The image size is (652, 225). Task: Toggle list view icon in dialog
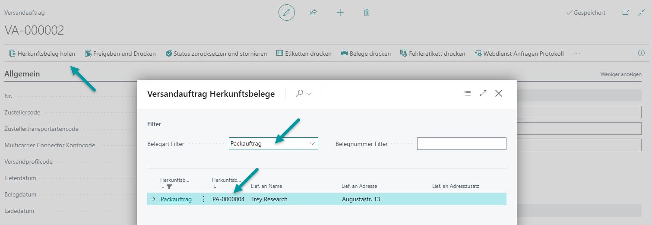click(468, 93)
